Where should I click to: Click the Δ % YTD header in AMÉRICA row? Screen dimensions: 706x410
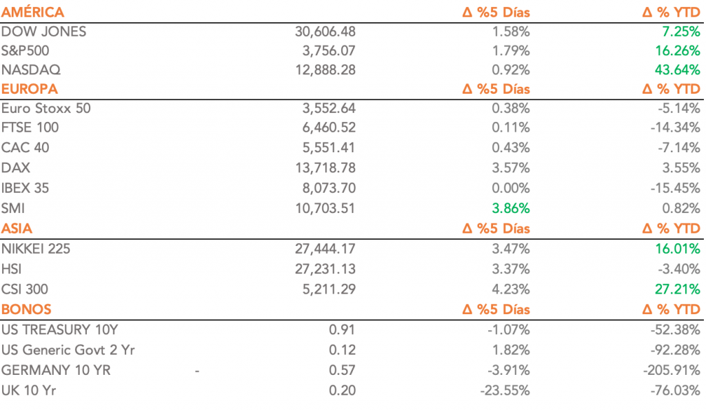671,12
